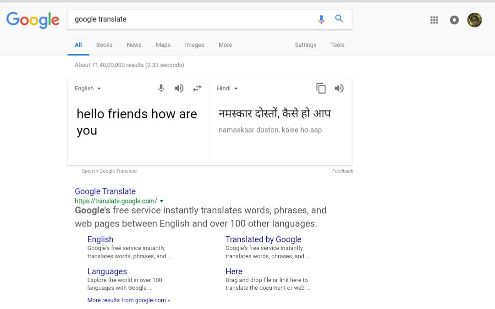
Task: Click the Hindi translated text
Action: tap(275, 113)
